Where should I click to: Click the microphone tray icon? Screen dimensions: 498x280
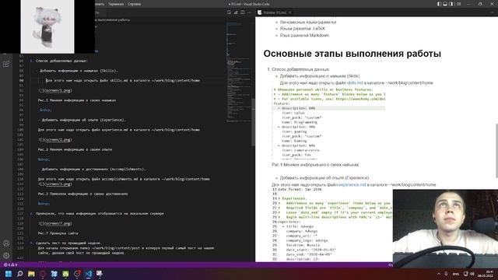point(446,274)
